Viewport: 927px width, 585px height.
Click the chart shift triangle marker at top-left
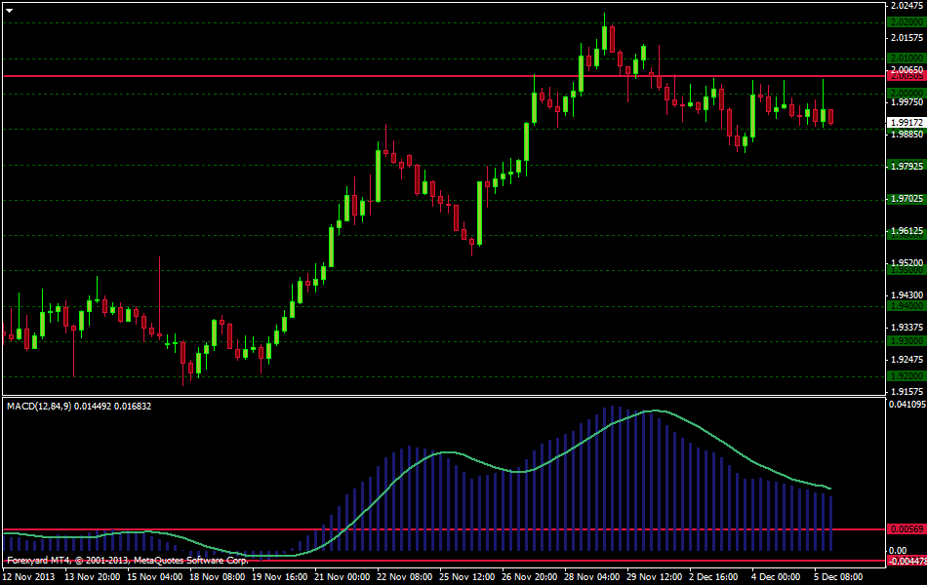(9, 9)
